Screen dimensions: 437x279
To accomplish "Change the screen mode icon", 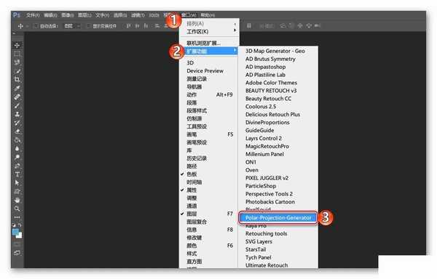I will coord(17,253).
